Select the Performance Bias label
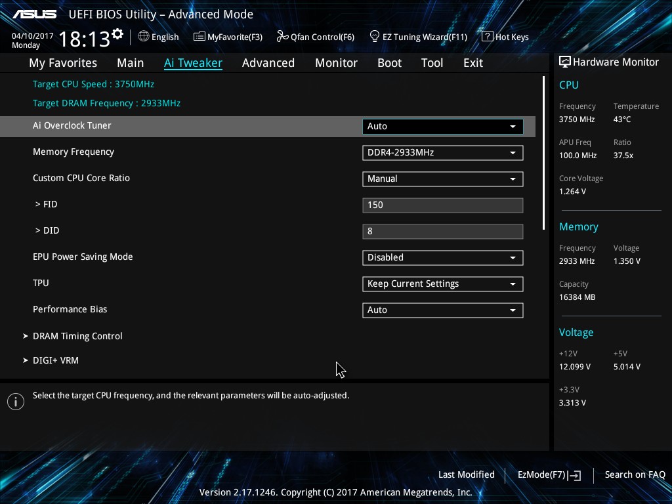The image size is (672, 504). click(70, 309)
